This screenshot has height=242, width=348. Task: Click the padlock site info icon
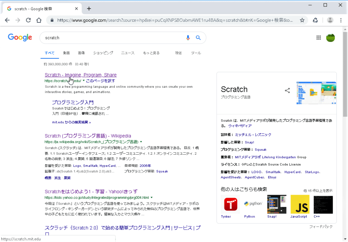click(x=52, y=20)
